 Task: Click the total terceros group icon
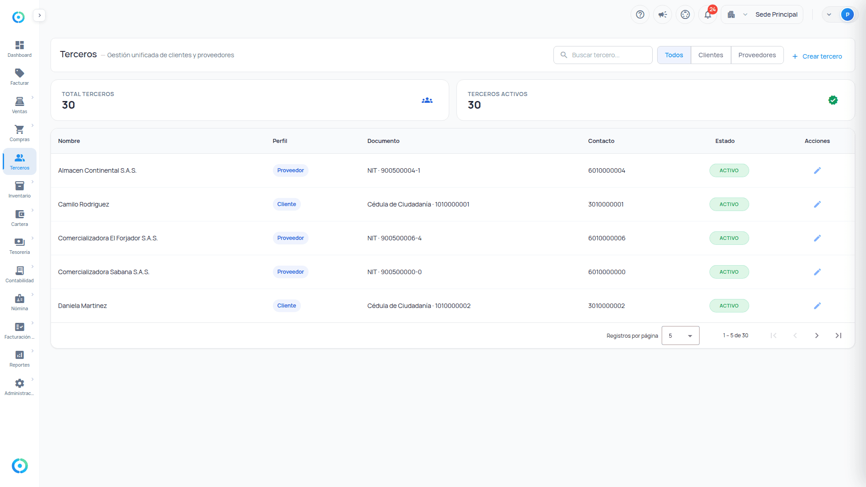pos(427,100)
